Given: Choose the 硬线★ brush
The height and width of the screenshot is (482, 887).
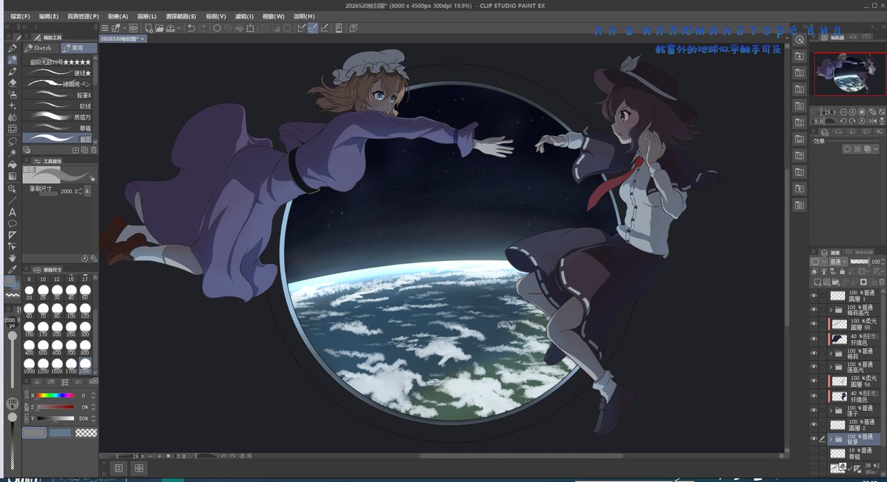Looking at the screenshot, I should [x=58, y=73].
